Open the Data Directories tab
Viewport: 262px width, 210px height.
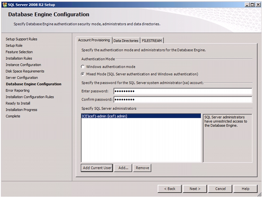[126, 40]
